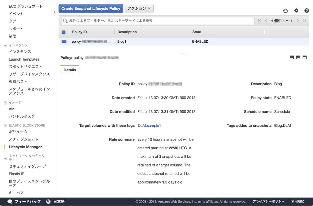Open the DLM:sample1 tag link
The width and height of the screenshot is (313, 206).
point(149,125)
